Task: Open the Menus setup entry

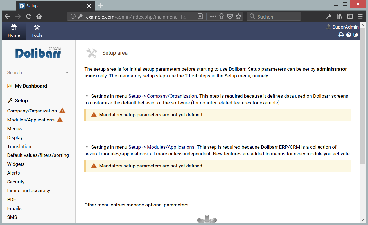Action: coord(14,128)
